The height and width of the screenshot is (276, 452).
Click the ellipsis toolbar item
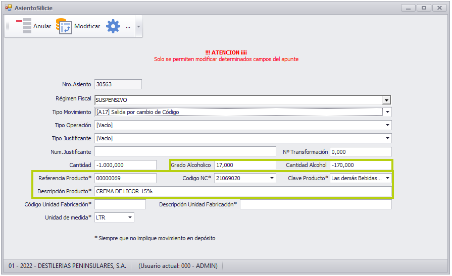pos(128,27)
